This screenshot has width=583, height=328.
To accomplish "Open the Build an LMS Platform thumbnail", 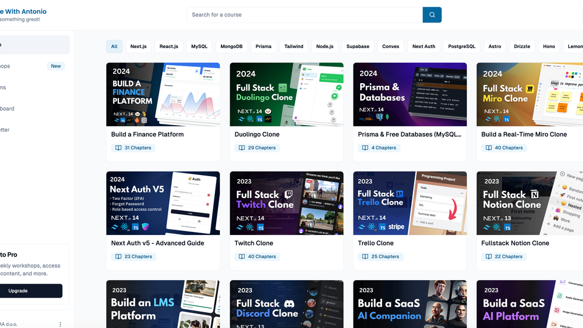I will 163,304.
